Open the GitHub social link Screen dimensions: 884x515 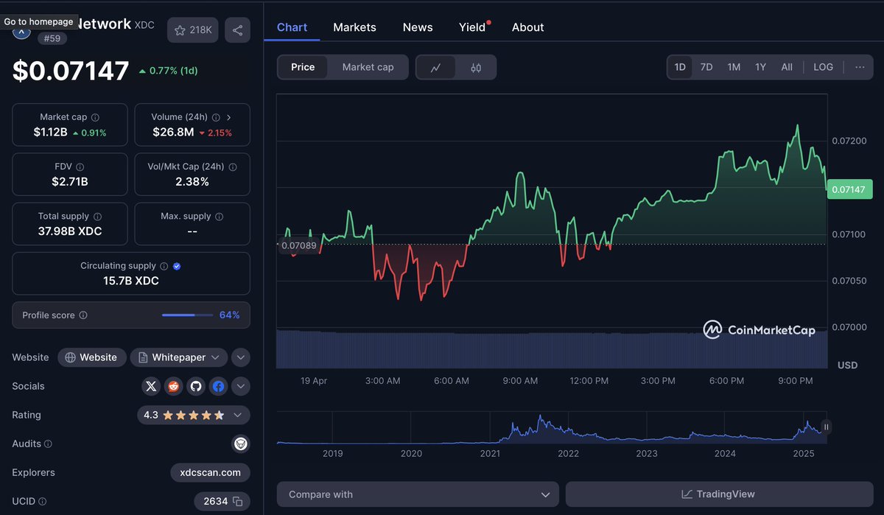196,386
